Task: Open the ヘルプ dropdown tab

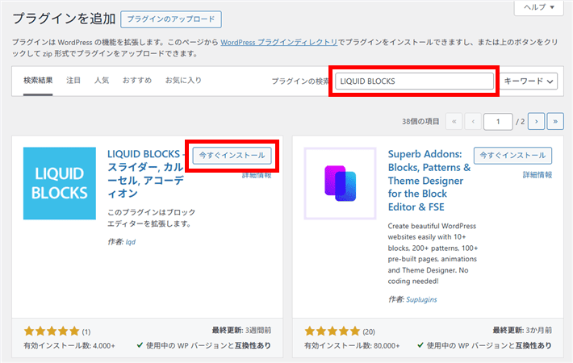Action: [538, 7]
